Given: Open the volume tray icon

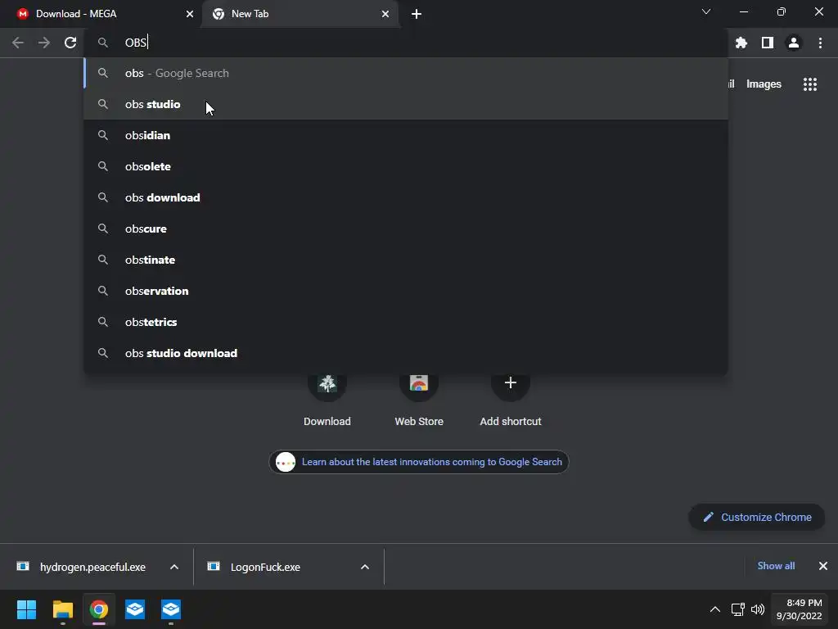Looking at the screenshot, I should tap(758, 609).
